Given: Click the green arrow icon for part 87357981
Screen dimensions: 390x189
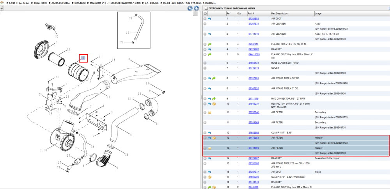Looking at the screenshot, I should [x=214, y=78].
